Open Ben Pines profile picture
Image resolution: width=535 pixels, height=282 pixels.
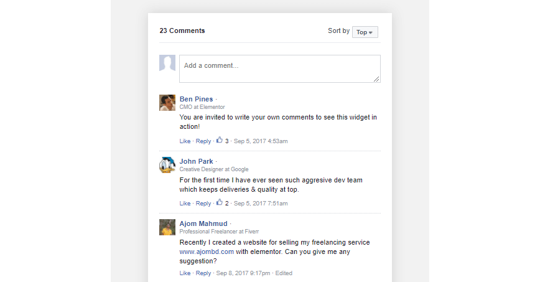(x=167, y=103)
